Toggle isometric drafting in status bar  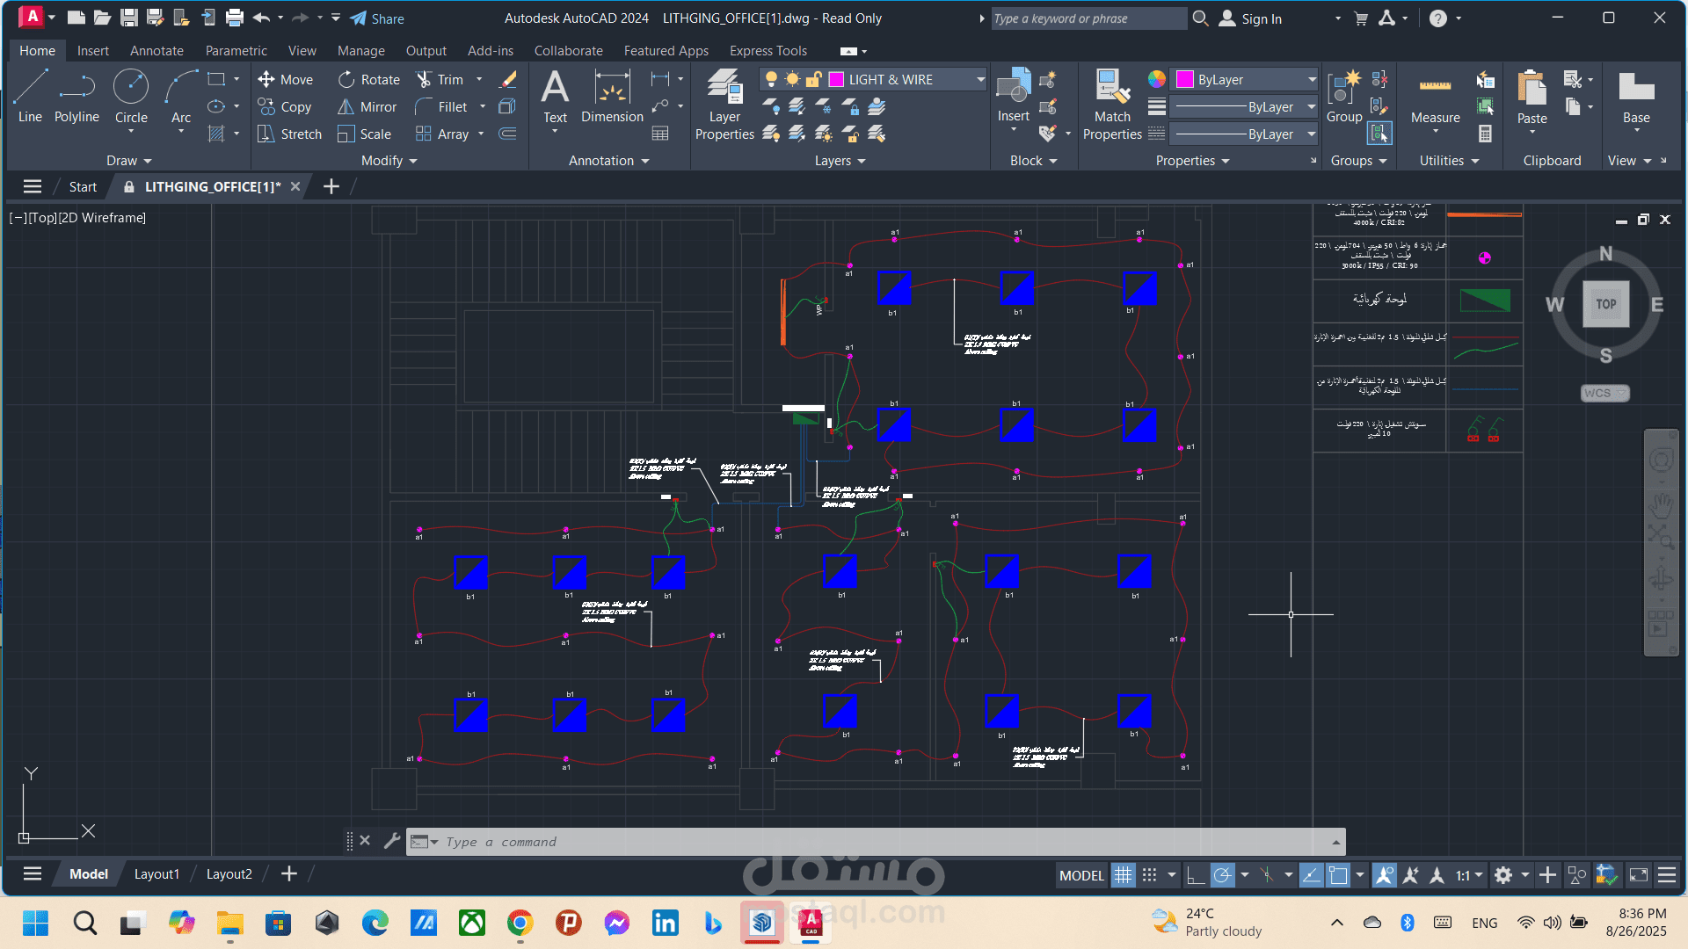pos(1267,875)
